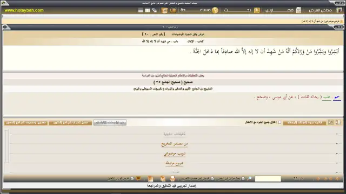Click the comment note icon in the bottom bar

138,178
